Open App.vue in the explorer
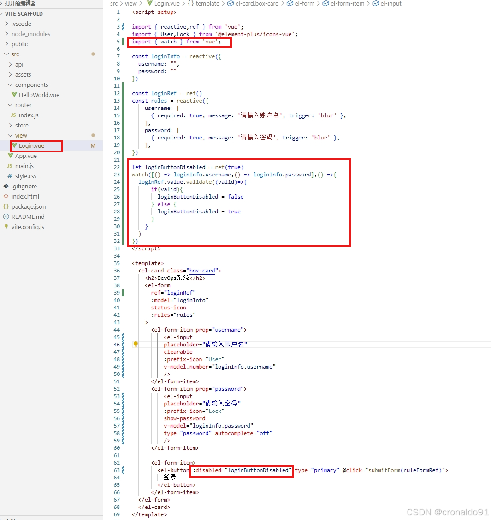Viewport: 491px width, 520px height. pos(26,156)
